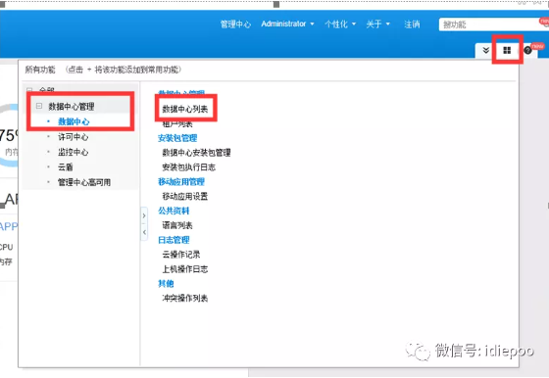The image size is (549, 378).
Task: Click the 日志管理 section heading
Action: pos(174,240)
